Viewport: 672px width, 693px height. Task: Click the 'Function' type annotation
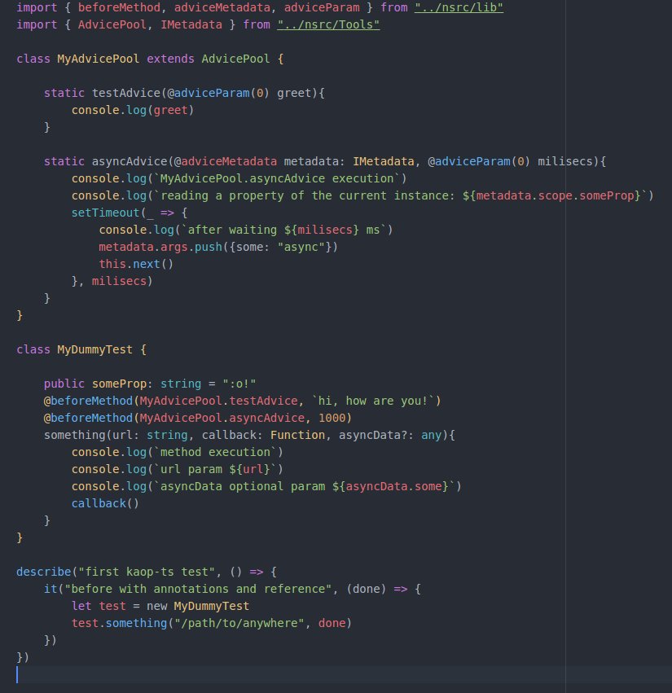[297, 436]
